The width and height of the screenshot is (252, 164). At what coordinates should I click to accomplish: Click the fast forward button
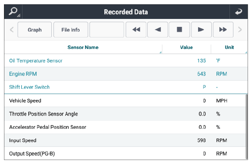(x=223, y=29)
